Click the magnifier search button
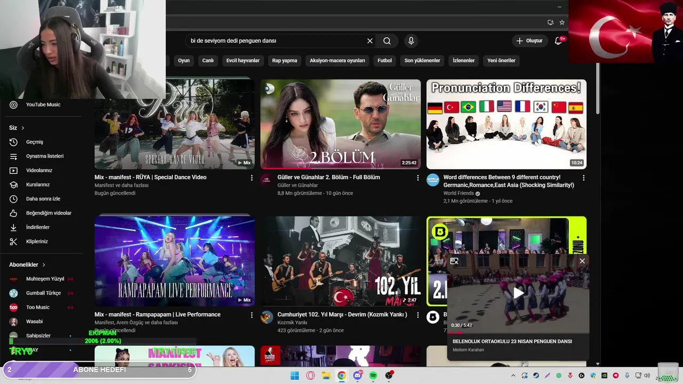The image size is (683, 384). click(x=387, y=41)
